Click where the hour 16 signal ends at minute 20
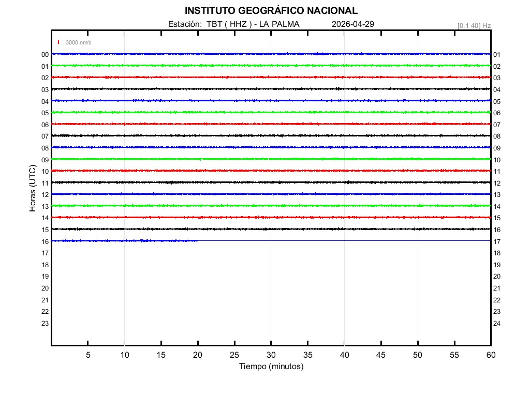Viewport: 530px width, 397px height. coord(198,240)
